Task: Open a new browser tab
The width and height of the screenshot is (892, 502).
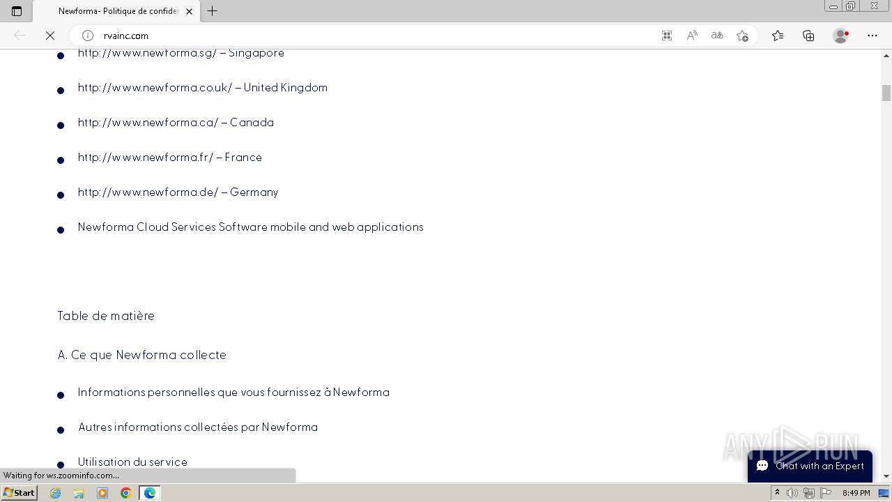Action: point(213,11)
